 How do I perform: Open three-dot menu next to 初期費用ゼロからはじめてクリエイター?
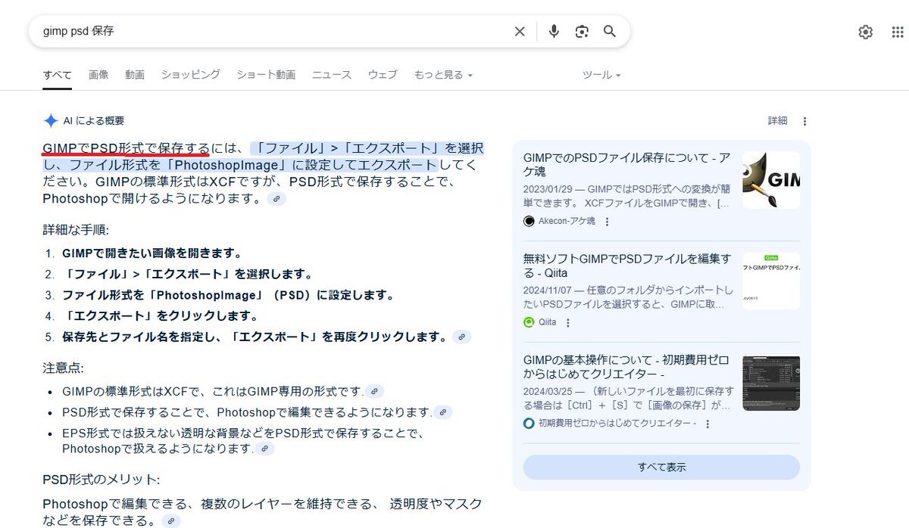tap(708, 424)
